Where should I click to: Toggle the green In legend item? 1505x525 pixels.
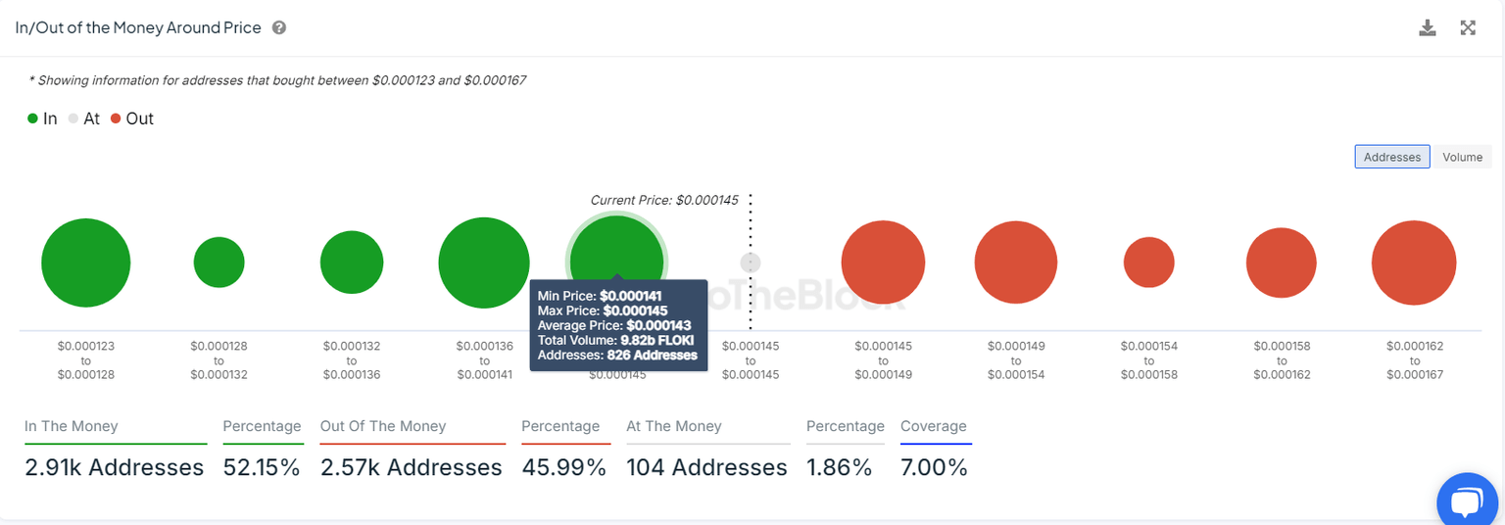point(42,119)
